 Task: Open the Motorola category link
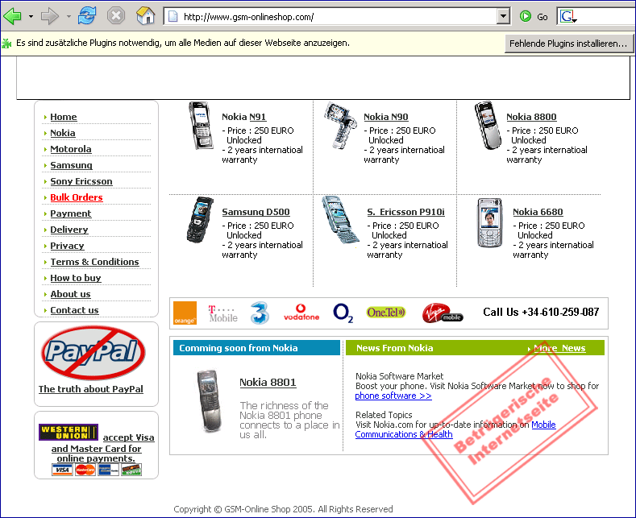(71, 149)
